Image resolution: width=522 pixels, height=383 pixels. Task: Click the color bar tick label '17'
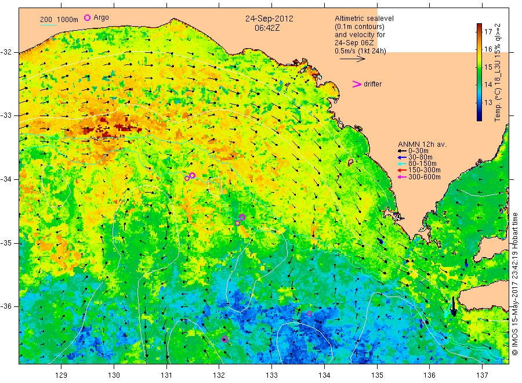[488, 32]
